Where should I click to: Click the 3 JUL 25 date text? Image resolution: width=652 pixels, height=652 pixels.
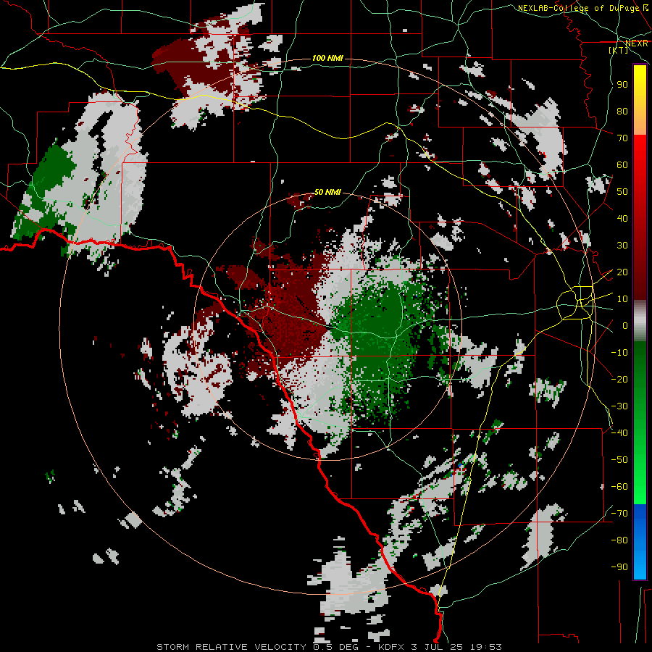pyautogui.click(x=438, y=647)
